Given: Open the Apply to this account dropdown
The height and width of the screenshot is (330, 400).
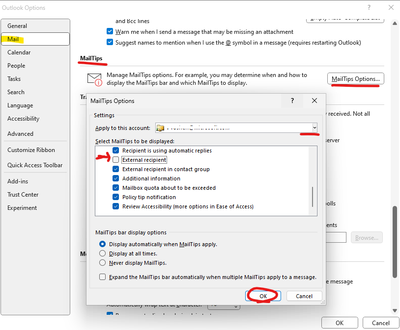Looking at the screenshot, I should (315, 127).
